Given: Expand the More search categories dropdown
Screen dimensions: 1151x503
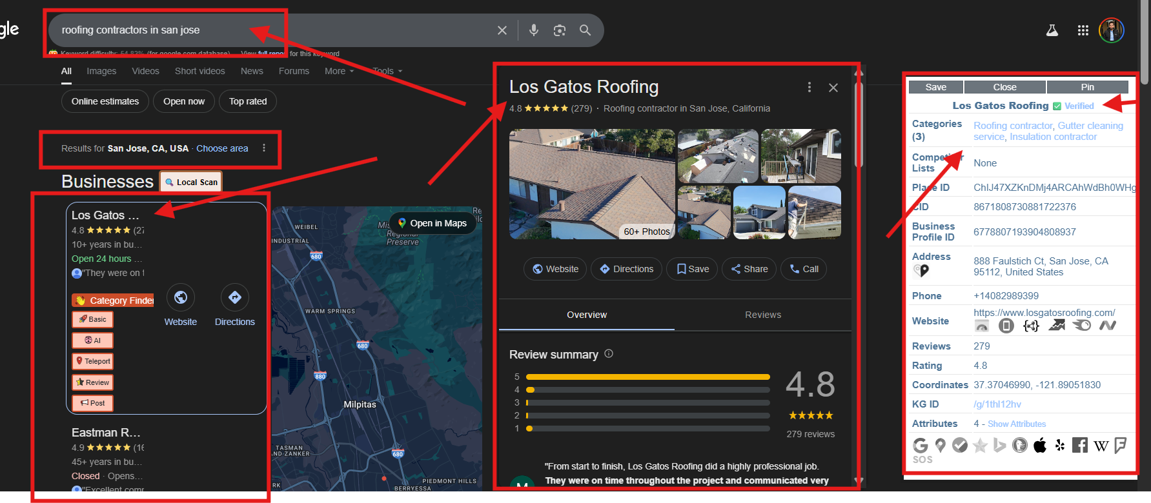Looking at the screenshot, I should pos(339,71).
